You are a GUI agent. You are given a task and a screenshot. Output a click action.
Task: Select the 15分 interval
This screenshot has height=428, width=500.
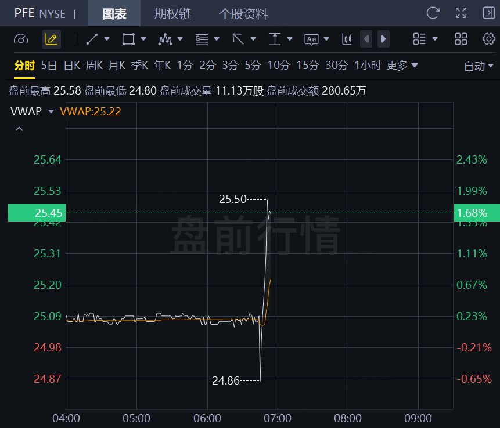[308, 66]
